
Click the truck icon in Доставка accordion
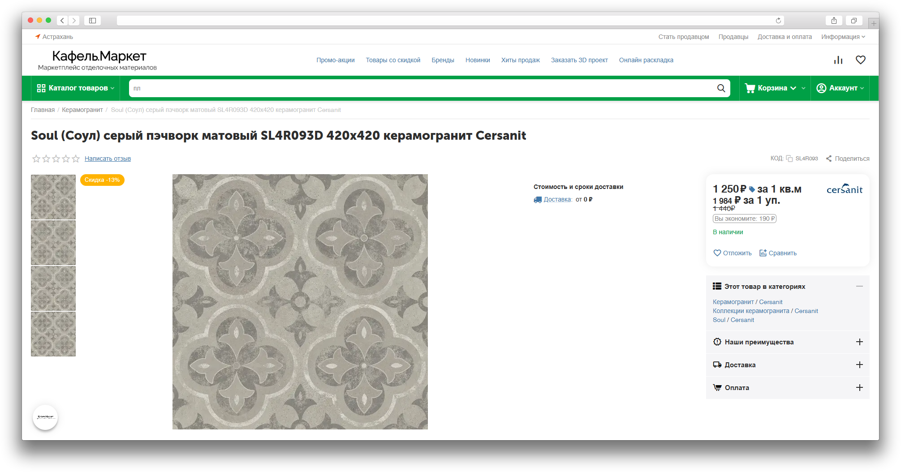coord(717,365)
